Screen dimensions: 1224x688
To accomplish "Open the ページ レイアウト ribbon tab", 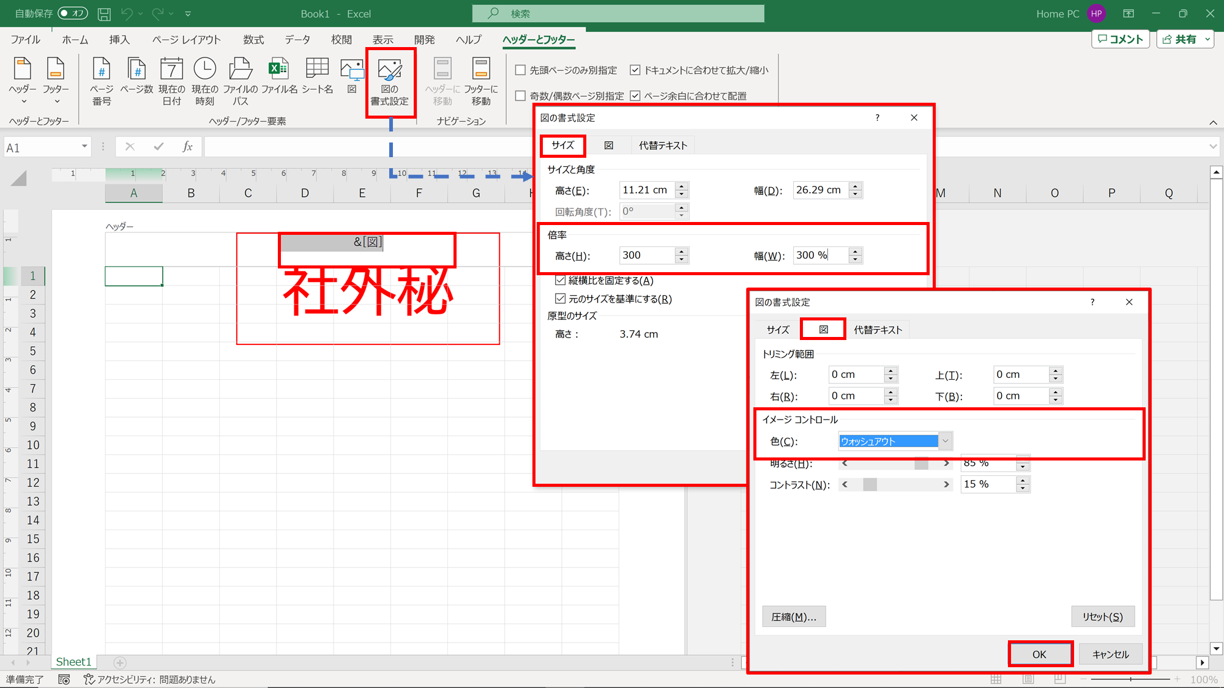I will click(x=185, y=39).
